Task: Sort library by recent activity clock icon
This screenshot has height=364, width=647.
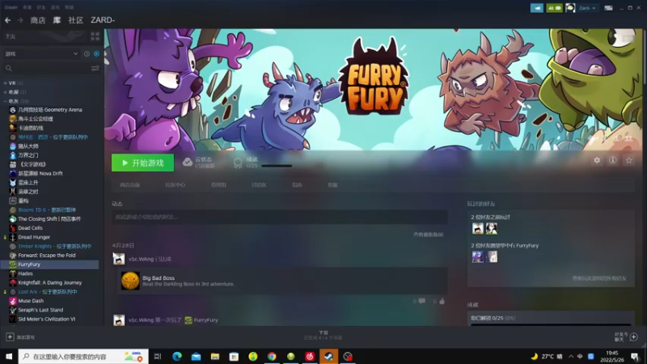Action: 87,53
